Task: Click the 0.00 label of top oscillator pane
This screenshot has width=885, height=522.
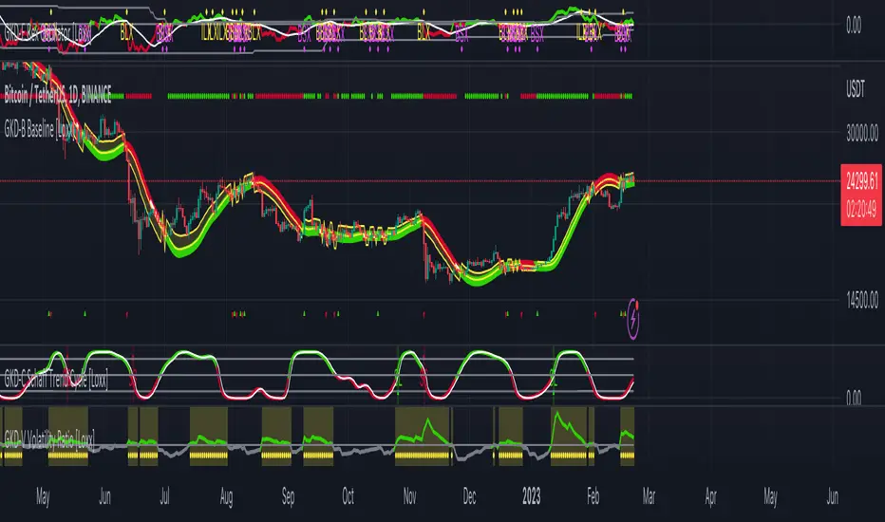Action: 854,26
